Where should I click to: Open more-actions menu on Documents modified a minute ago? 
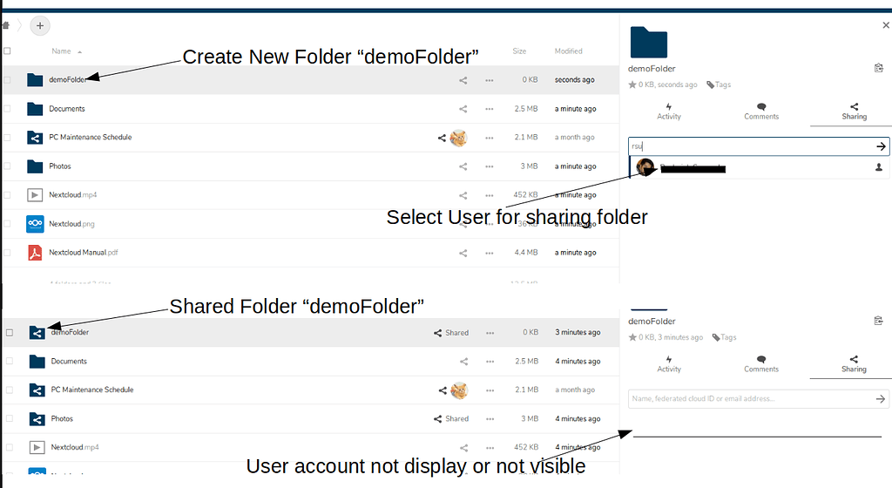490,109
